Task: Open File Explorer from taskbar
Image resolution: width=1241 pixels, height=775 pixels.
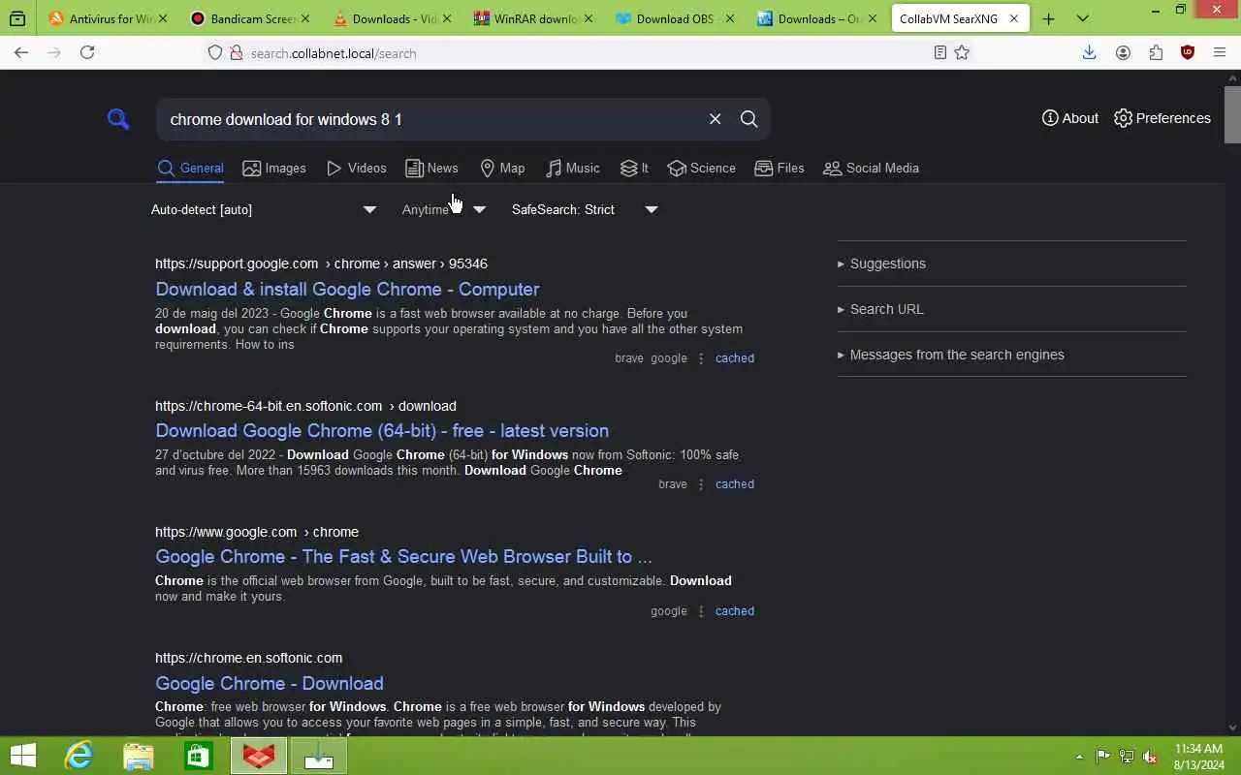Action: [x=139, y=756]
